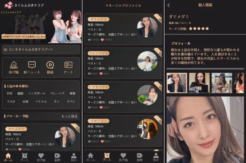This screenshot has width=246, height=163.
Task: Tap the highlighted ホーム house icon in the bottom bar
Action: (8, 156)
